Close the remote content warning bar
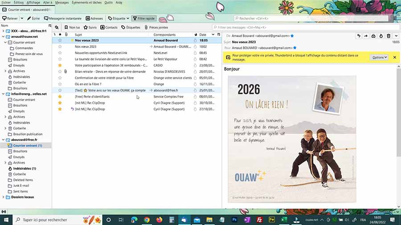This screenshot has width=401, height=225. click(x=394, y=57)
